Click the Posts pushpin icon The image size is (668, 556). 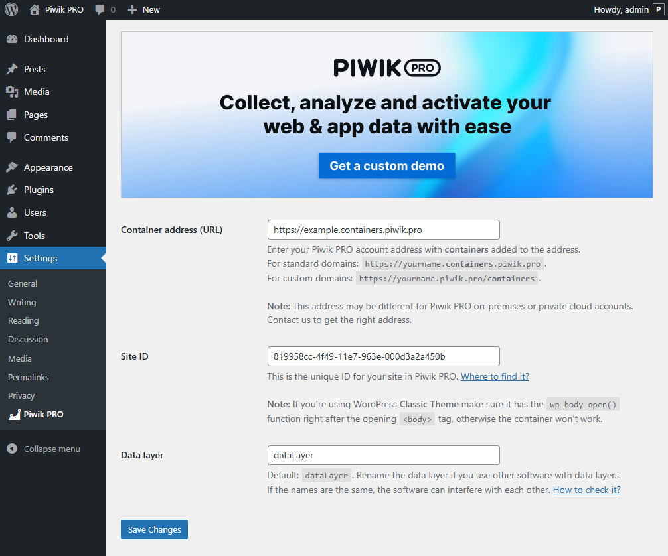point(13,69)
